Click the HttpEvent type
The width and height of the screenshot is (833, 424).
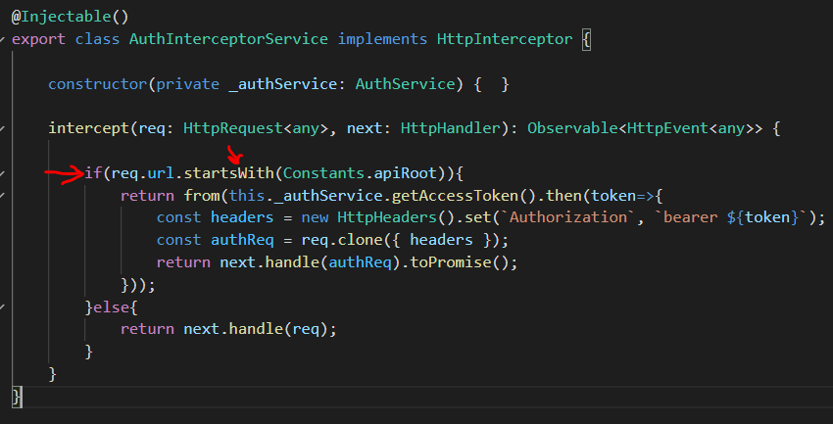pyautogui.click(x=667, y=128)
